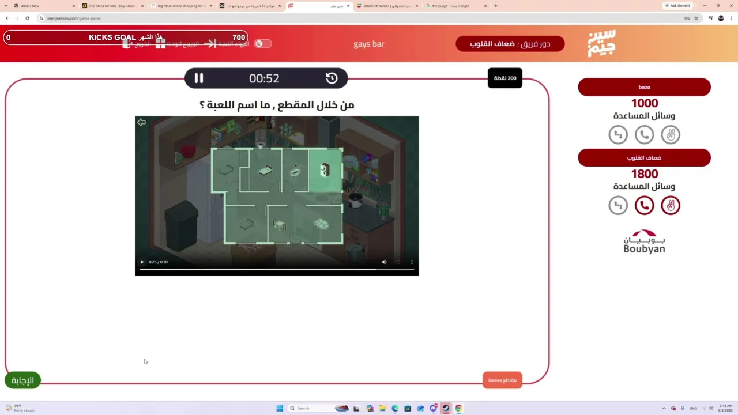
Task: Use bozo team's call-a-friend helper icon
Action: click(x=644, y=135)
